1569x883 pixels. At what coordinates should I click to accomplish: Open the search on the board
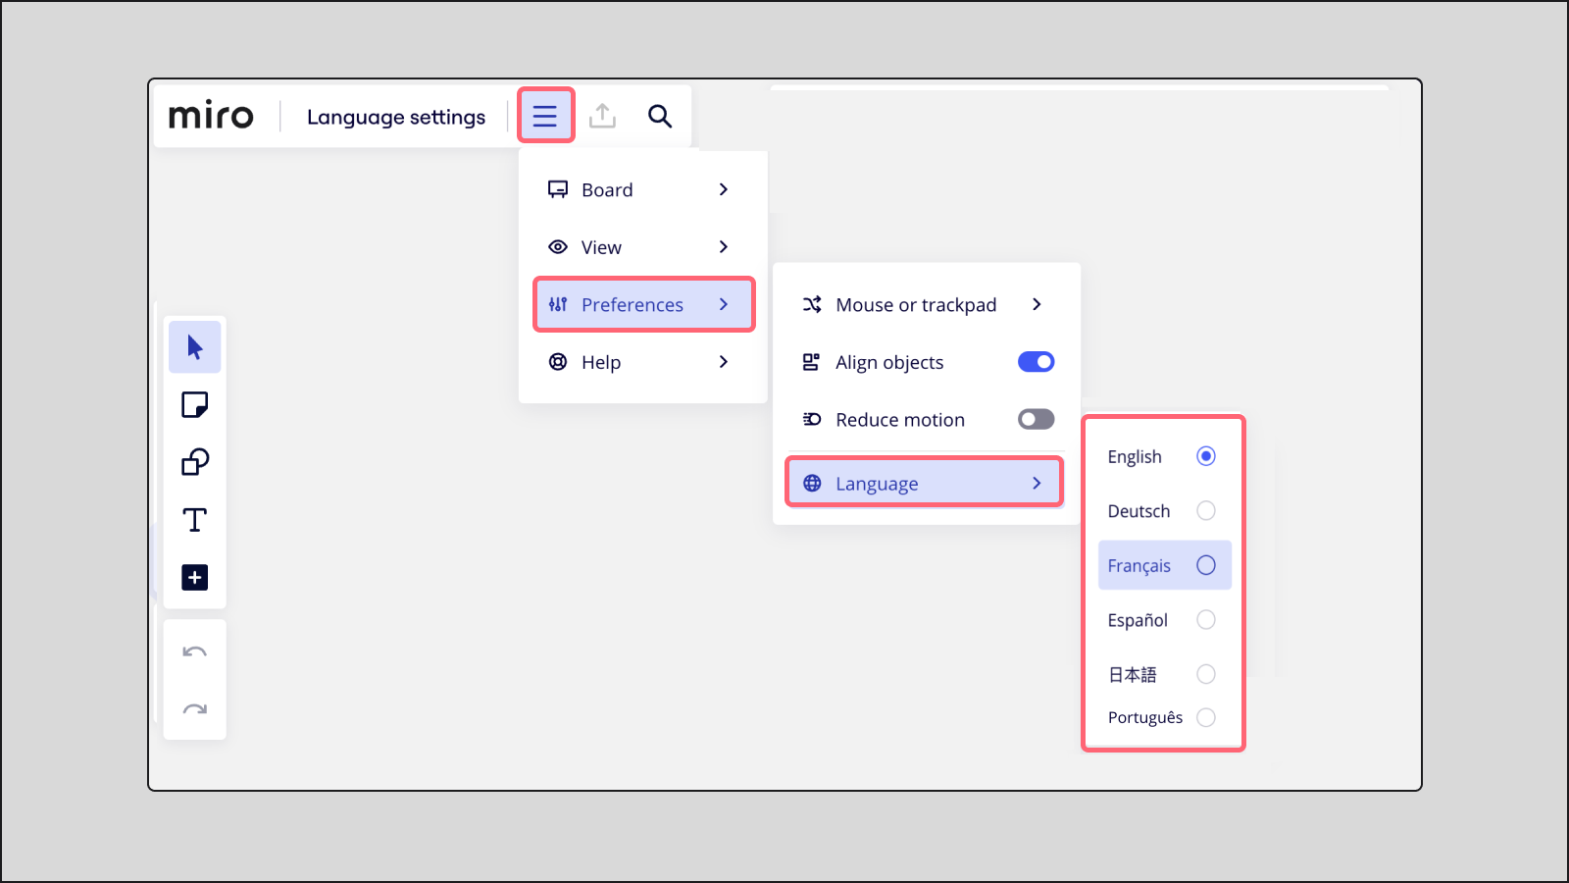[x=660, y=116]
